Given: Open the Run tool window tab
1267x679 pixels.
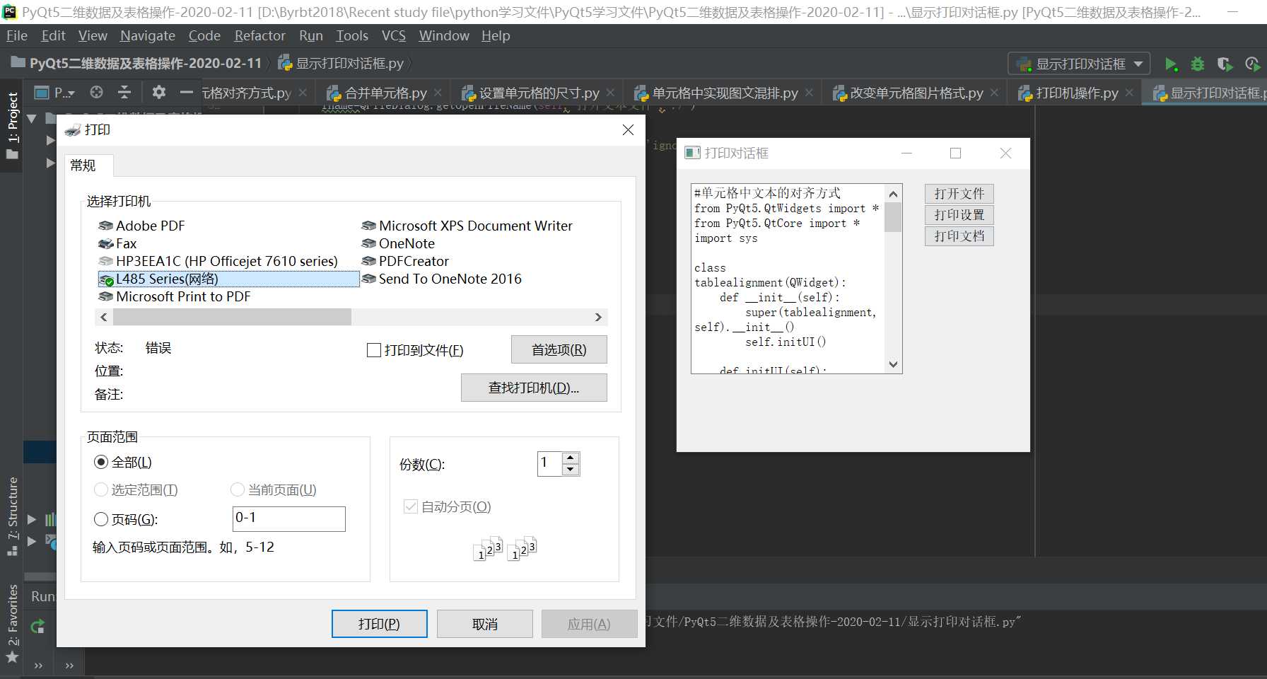Looking at the screenshot, I should [x=42, y=596].
